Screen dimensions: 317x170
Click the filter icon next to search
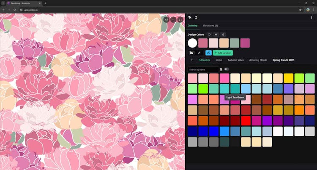pos(221,69)
